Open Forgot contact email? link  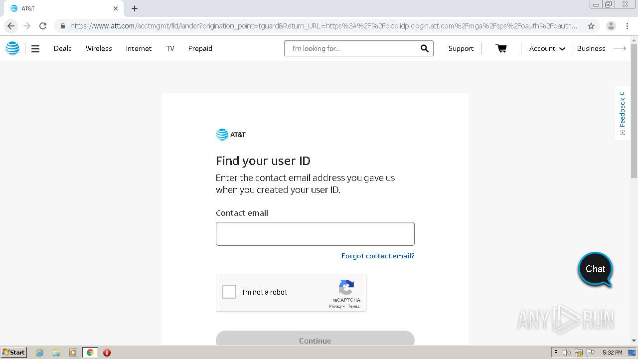point(378,256)
